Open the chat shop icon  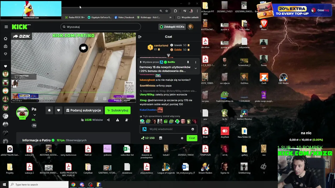coord(161,138)
